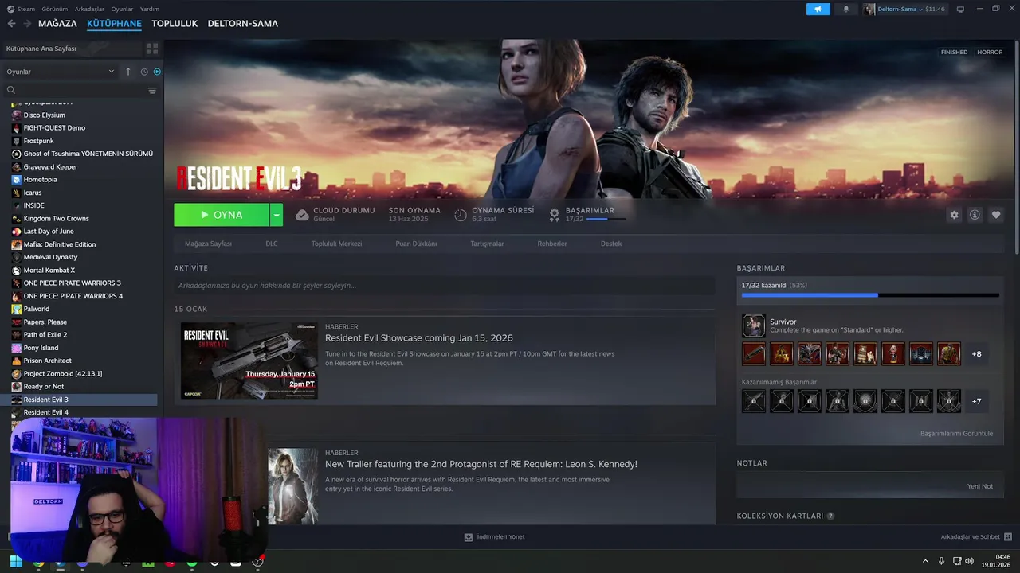Open the Koleksiyon Kartları help icon
Viewport: 1020px width, 573px height.
pos(830,516)
